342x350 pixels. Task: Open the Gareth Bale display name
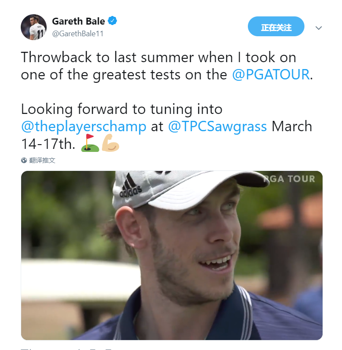coord(79,21)
